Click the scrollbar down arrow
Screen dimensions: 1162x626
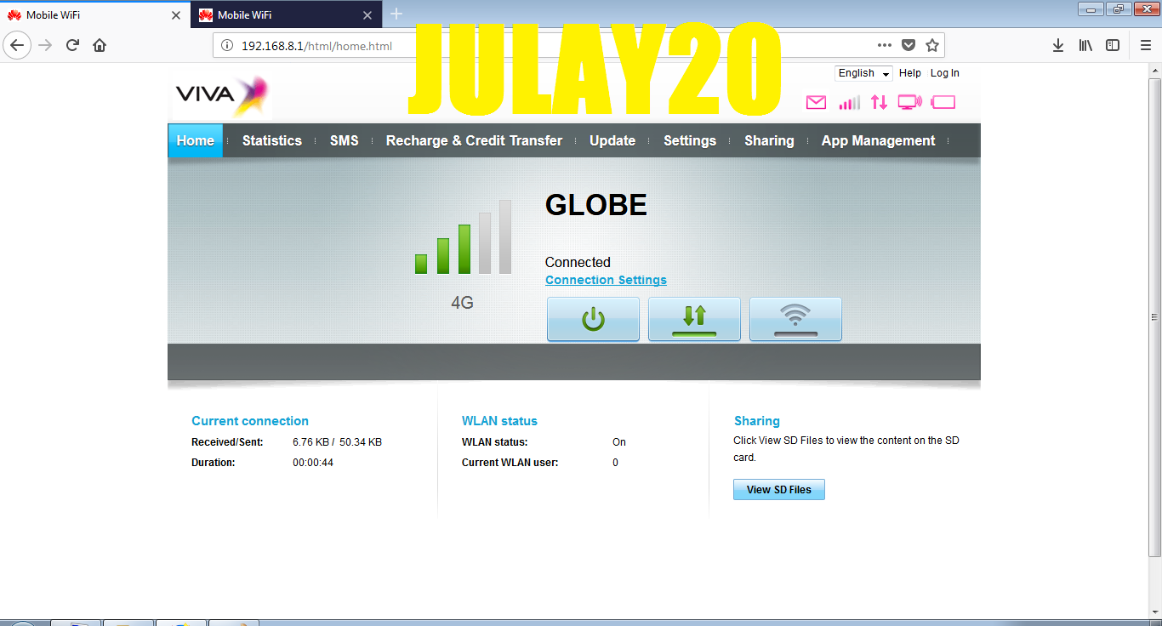(1154, 612)
